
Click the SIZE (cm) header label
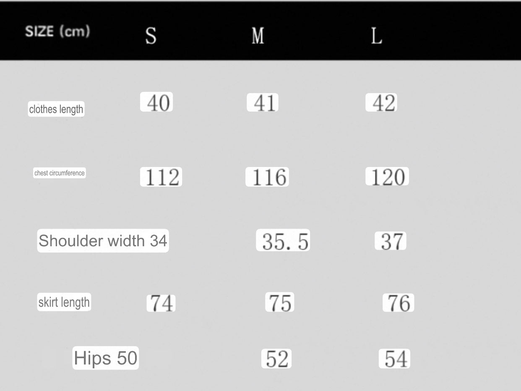pyautogui.click(x=57, y=31)
